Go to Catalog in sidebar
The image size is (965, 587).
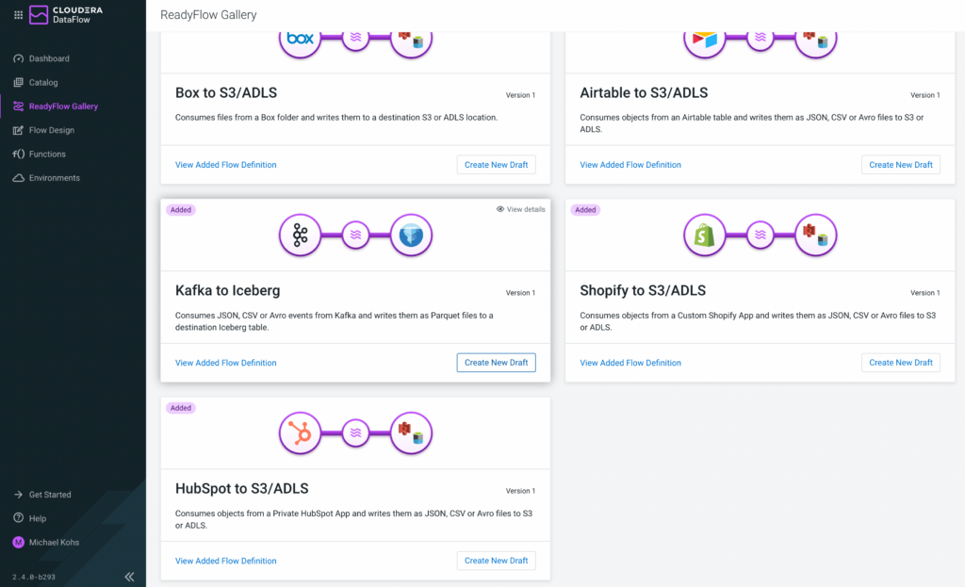[x=43, y=83]
